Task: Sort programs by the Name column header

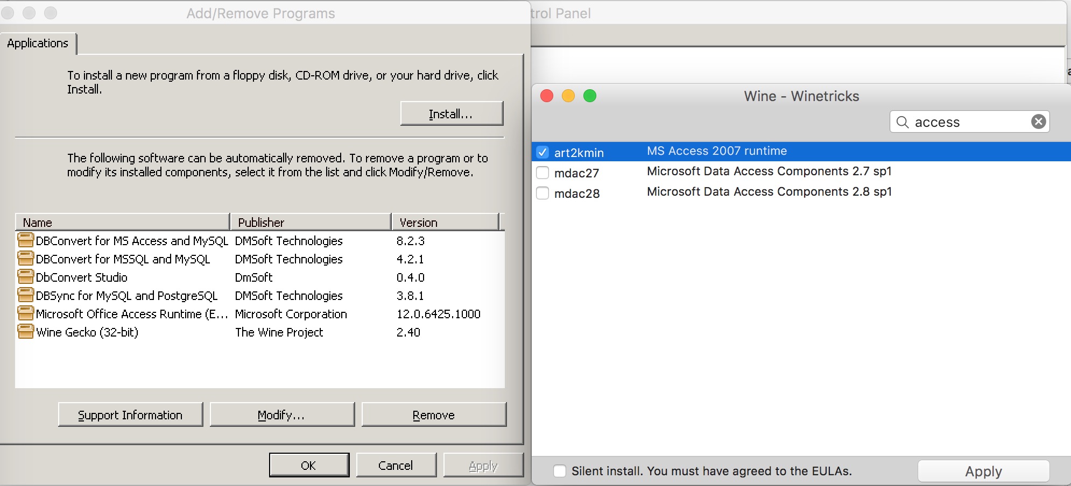Action: (123, 222)
